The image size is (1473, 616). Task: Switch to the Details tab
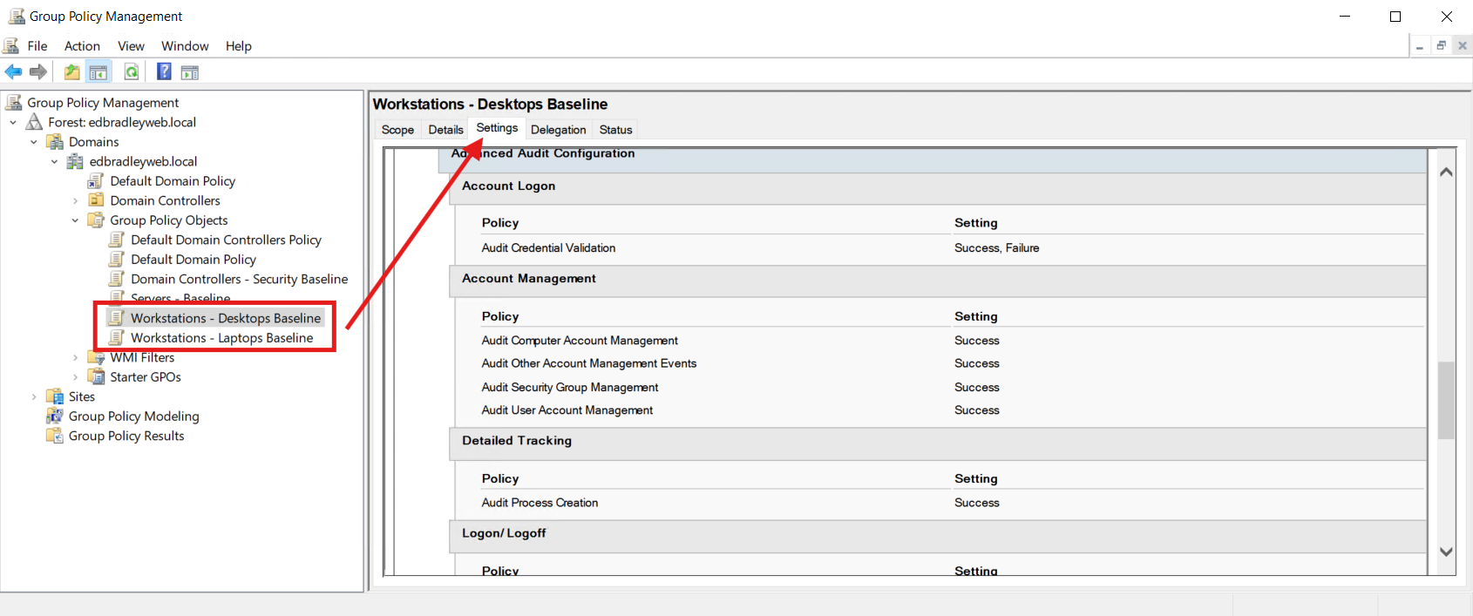point(445,130)
